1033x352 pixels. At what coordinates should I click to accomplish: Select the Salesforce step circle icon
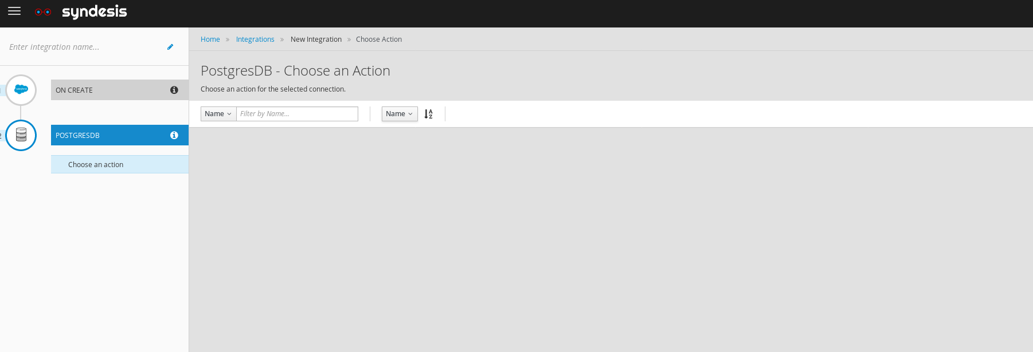point(21,90)
